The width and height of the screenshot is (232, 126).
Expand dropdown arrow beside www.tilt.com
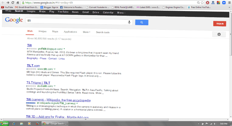click(55, 69)
